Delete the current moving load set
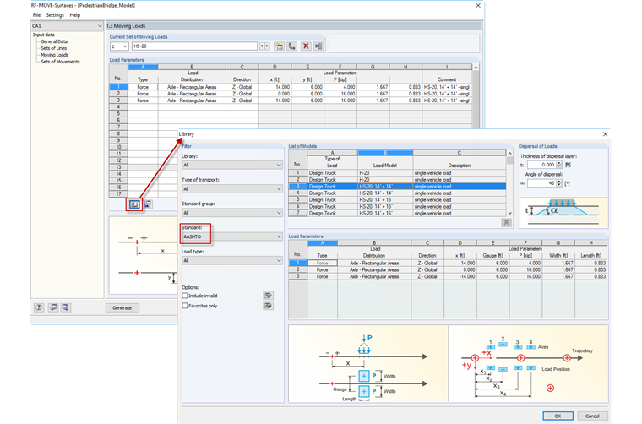 (x=306, y=46)
